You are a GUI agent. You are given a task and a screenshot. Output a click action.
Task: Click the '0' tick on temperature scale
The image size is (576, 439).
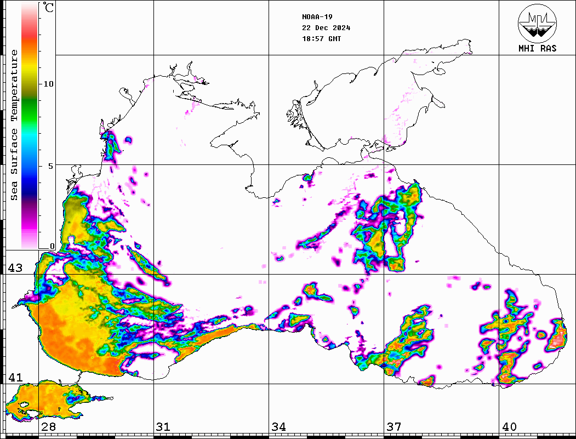(x=52, y=246)
